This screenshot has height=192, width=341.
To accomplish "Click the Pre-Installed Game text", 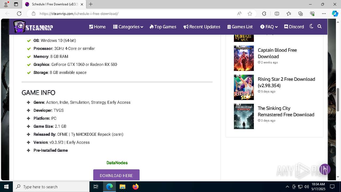I will pyautogui.click(x=51, y=150).
